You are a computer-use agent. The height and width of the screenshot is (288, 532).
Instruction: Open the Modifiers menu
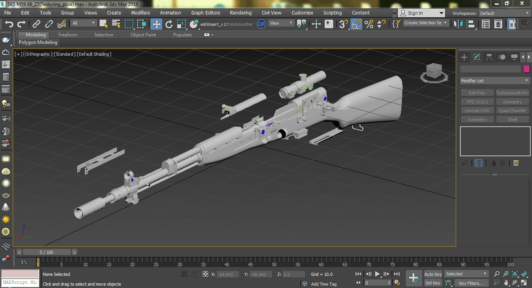point(140,13)
